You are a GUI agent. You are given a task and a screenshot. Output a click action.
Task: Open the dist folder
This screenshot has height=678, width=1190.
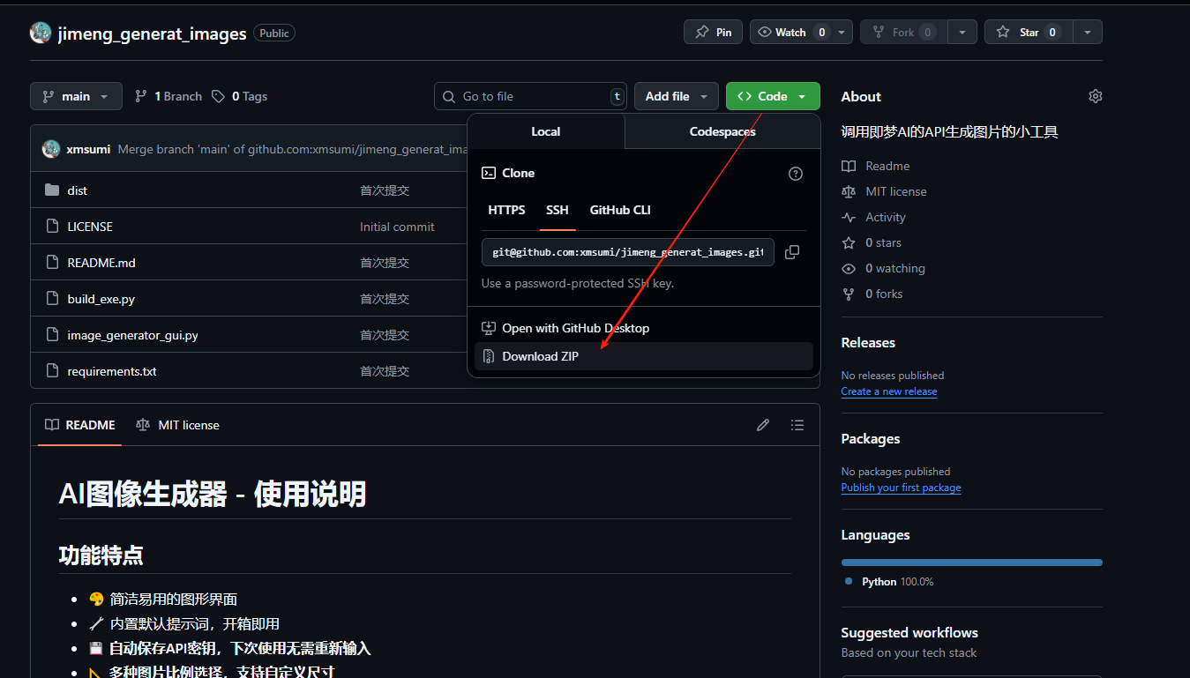78,190
